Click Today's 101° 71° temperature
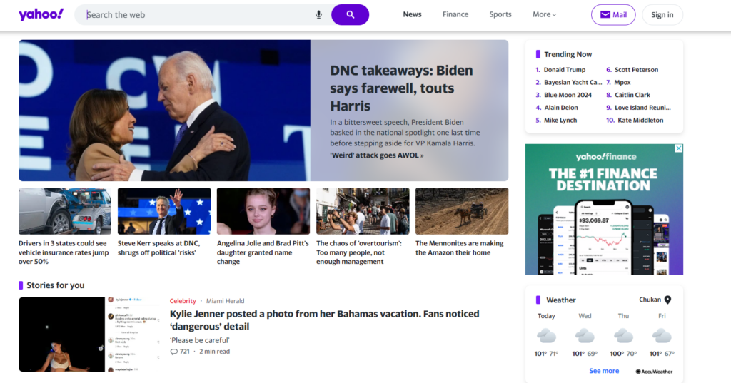This screenshot has width=731, height=383. pyautogui.click(x=546, y=354)
